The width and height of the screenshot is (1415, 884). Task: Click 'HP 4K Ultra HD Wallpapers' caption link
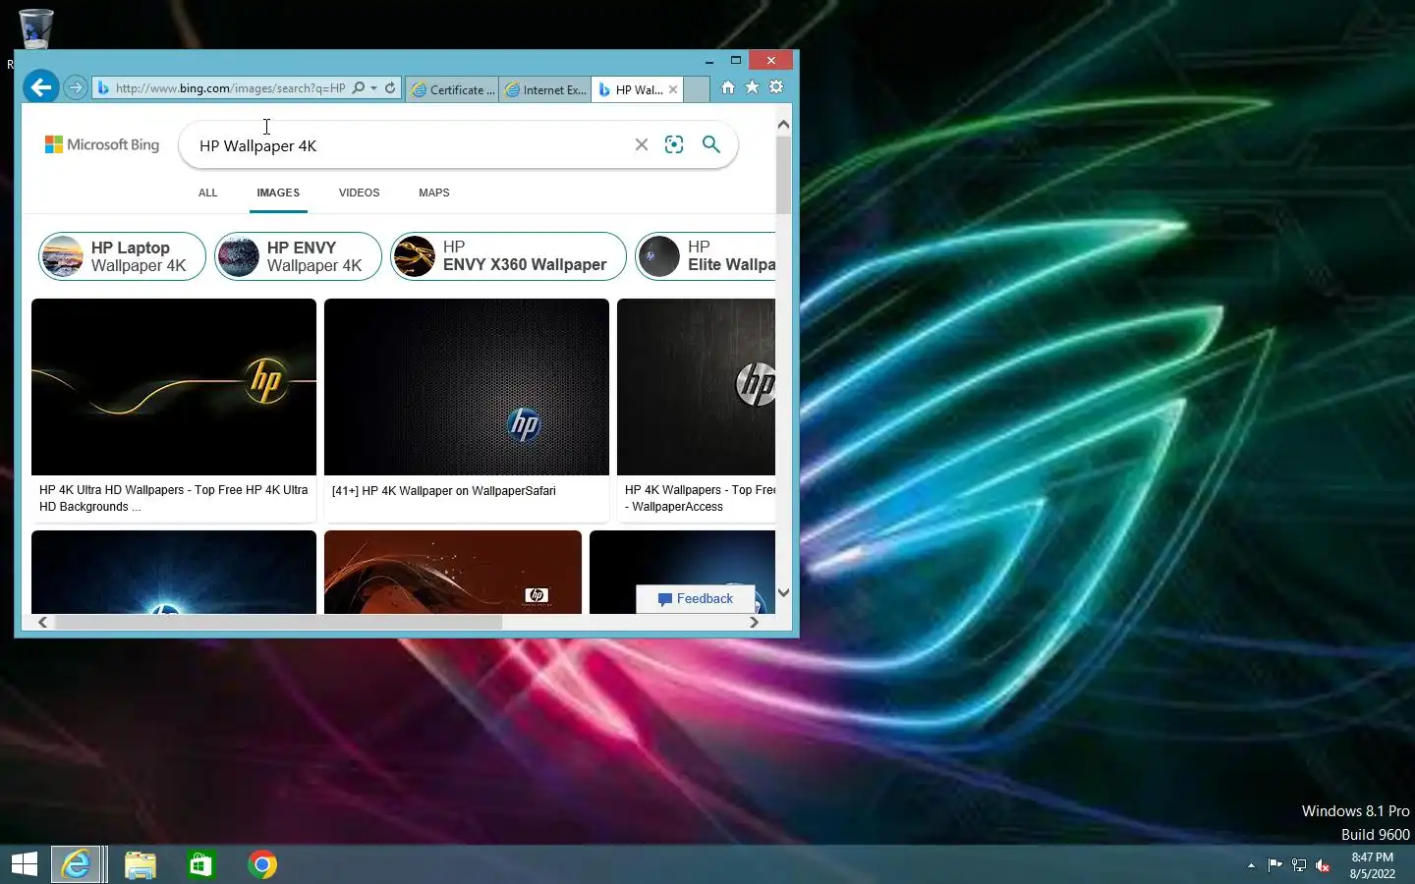[x=173, y=498]
